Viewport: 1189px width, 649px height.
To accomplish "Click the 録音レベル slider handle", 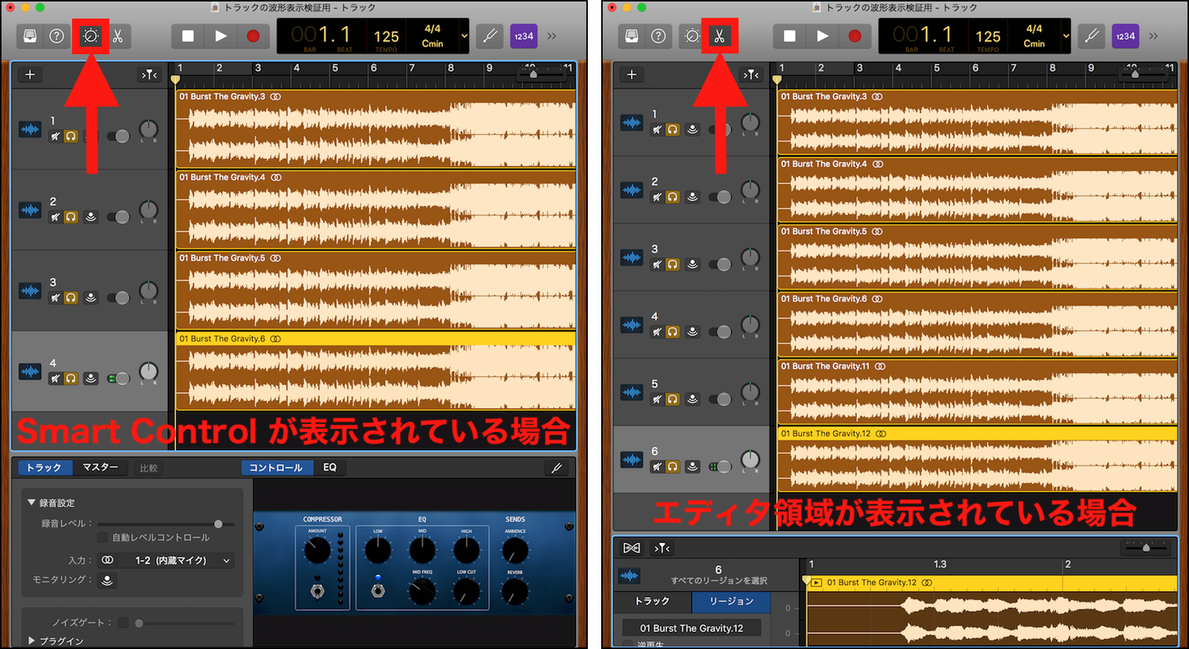I will (218, 524).
